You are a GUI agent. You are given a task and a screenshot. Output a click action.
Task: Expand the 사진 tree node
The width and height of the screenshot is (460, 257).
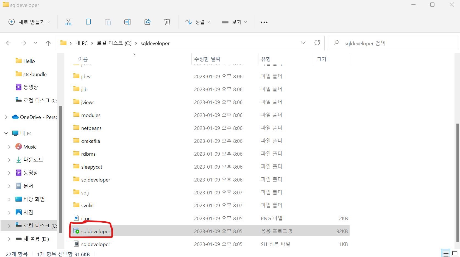(x=9, y=213)
